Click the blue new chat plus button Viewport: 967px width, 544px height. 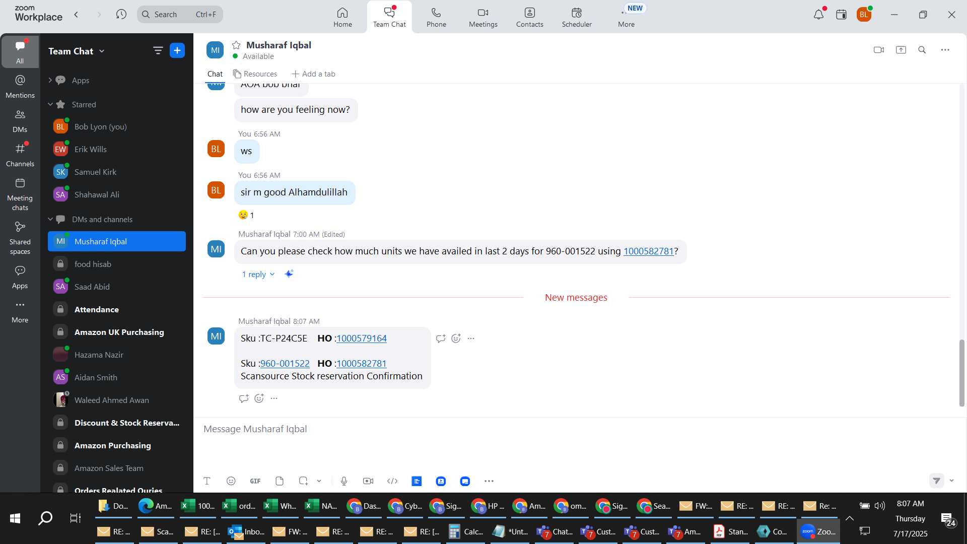177,50
